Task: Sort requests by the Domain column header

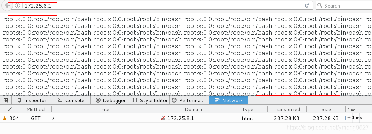Action: [x=193, y=109]
